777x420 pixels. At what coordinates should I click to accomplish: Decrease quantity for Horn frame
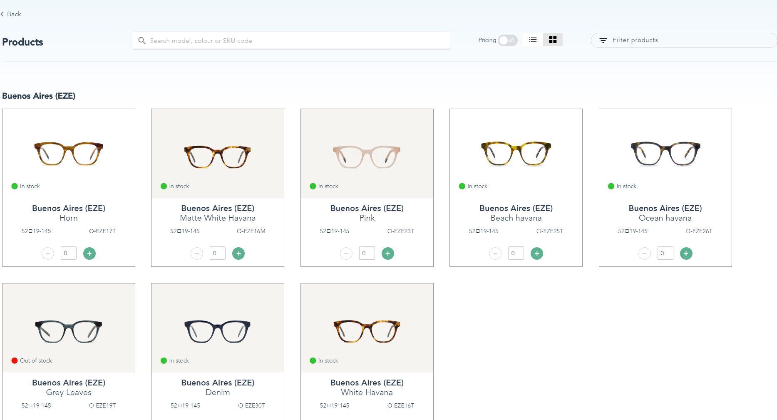click(x=48, y=253)
